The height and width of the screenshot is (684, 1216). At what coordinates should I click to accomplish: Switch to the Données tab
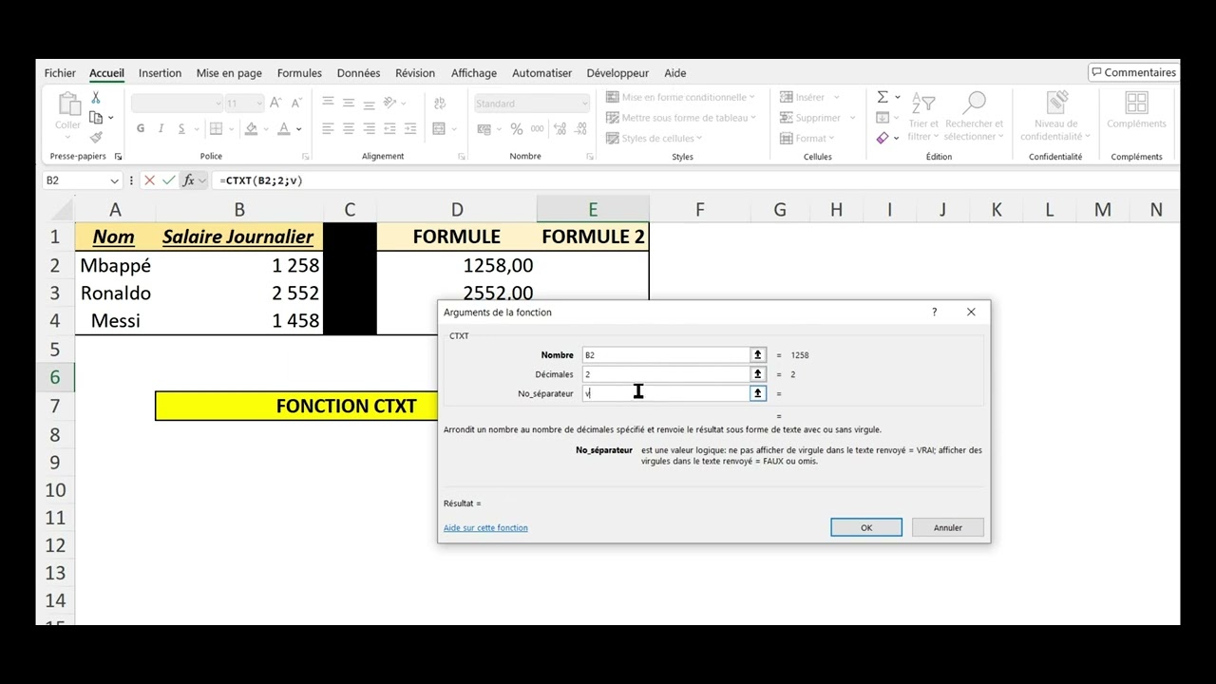tap(358, 73)
